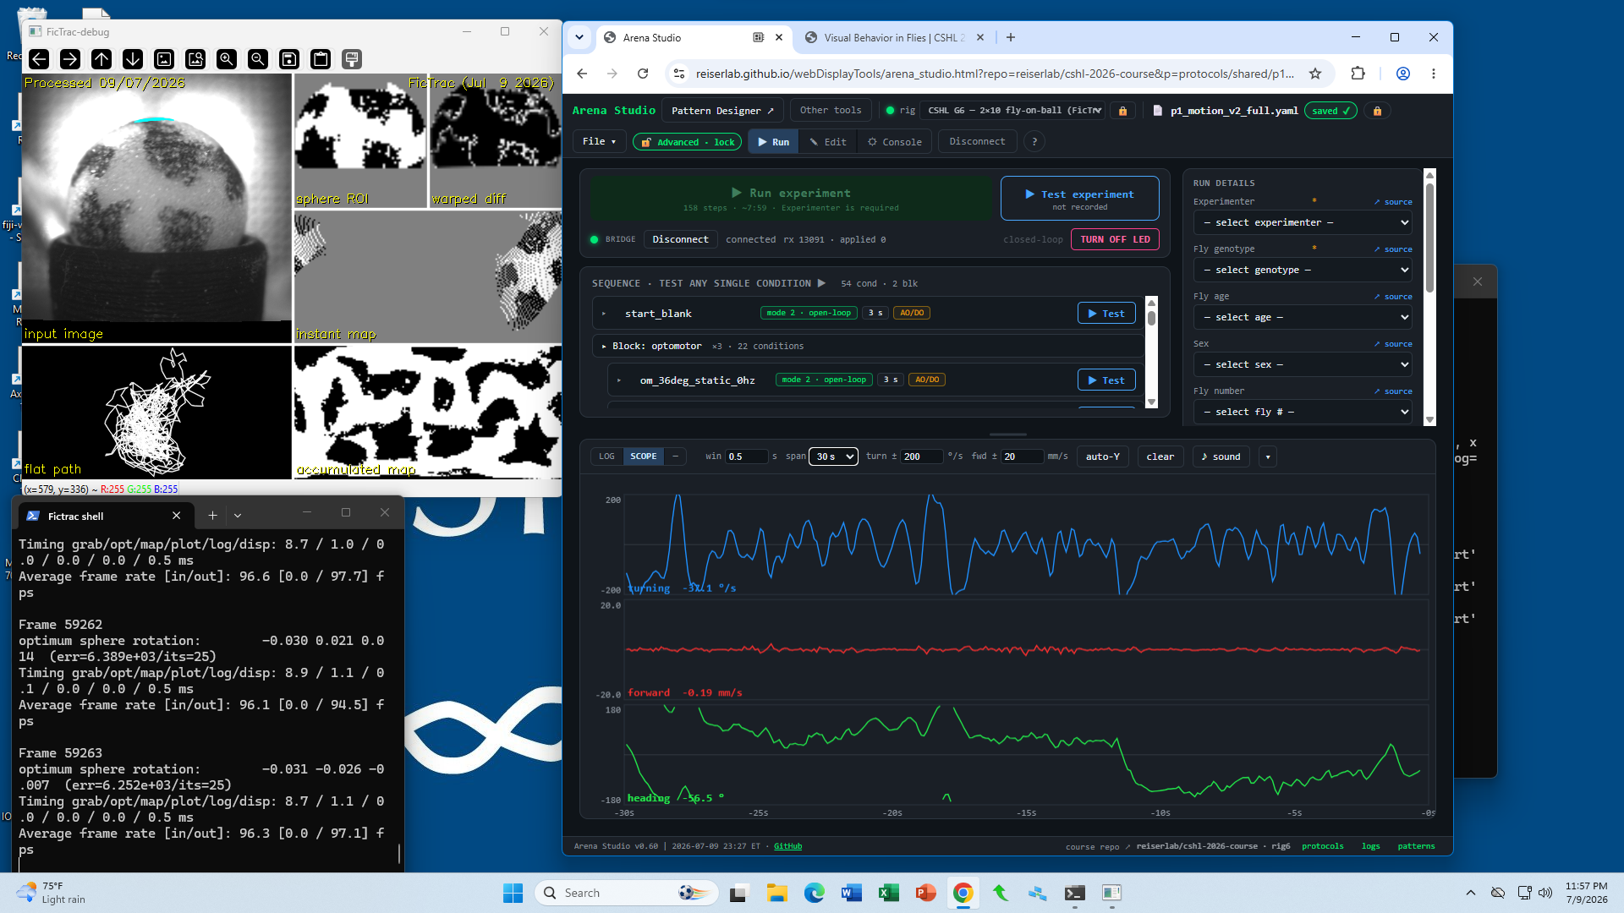Screen dimensions: 1624x913
Task: Toggle the Advanced lock pill
Action: (687, 142)
